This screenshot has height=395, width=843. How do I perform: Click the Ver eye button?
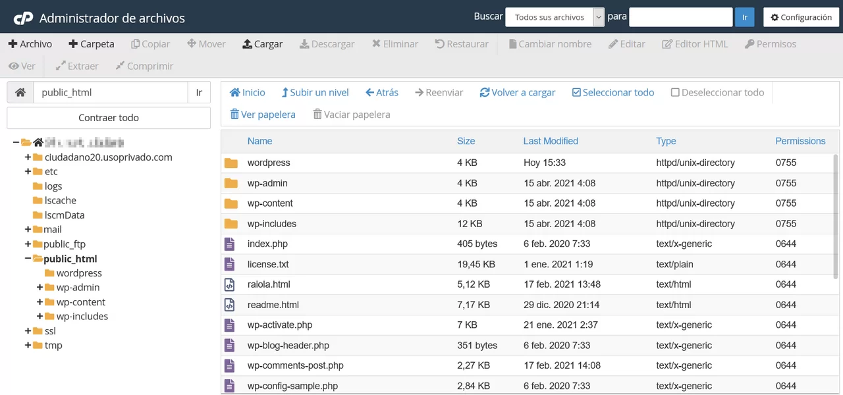[22, 66]
